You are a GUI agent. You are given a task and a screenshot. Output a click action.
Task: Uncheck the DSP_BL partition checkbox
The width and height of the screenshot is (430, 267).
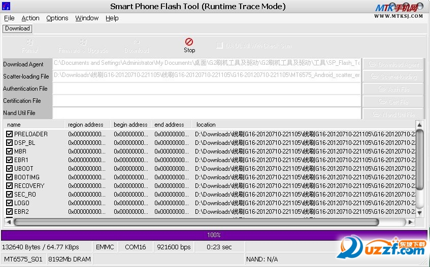(x=9, y=143)
